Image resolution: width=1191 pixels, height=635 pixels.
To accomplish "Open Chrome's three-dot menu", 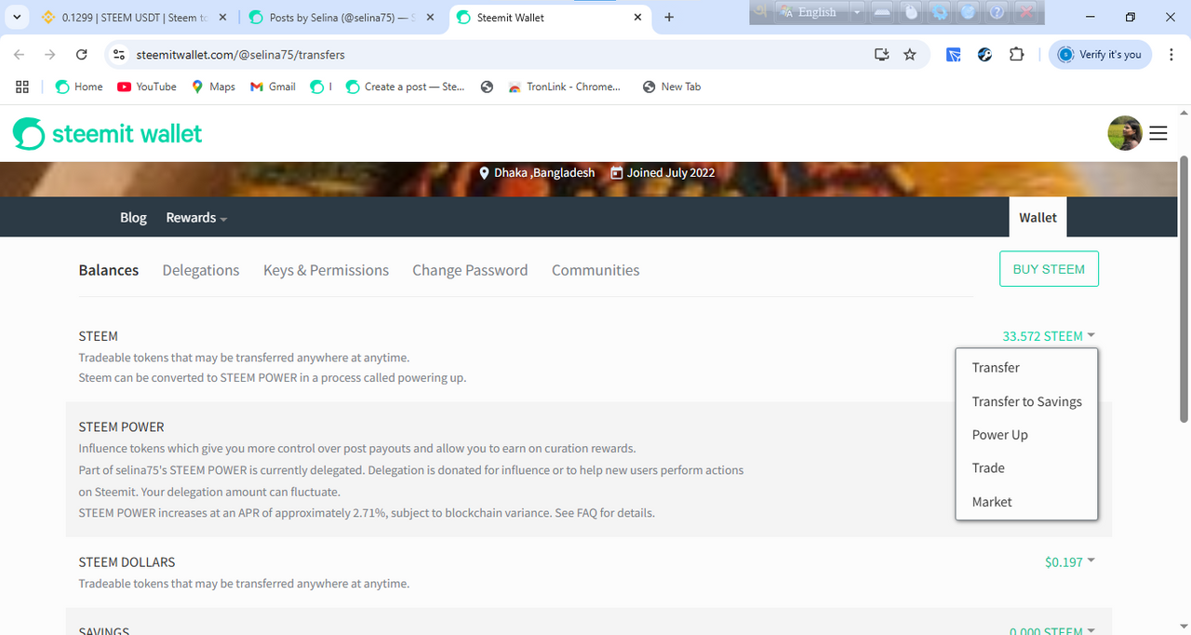I will 1170,55.
